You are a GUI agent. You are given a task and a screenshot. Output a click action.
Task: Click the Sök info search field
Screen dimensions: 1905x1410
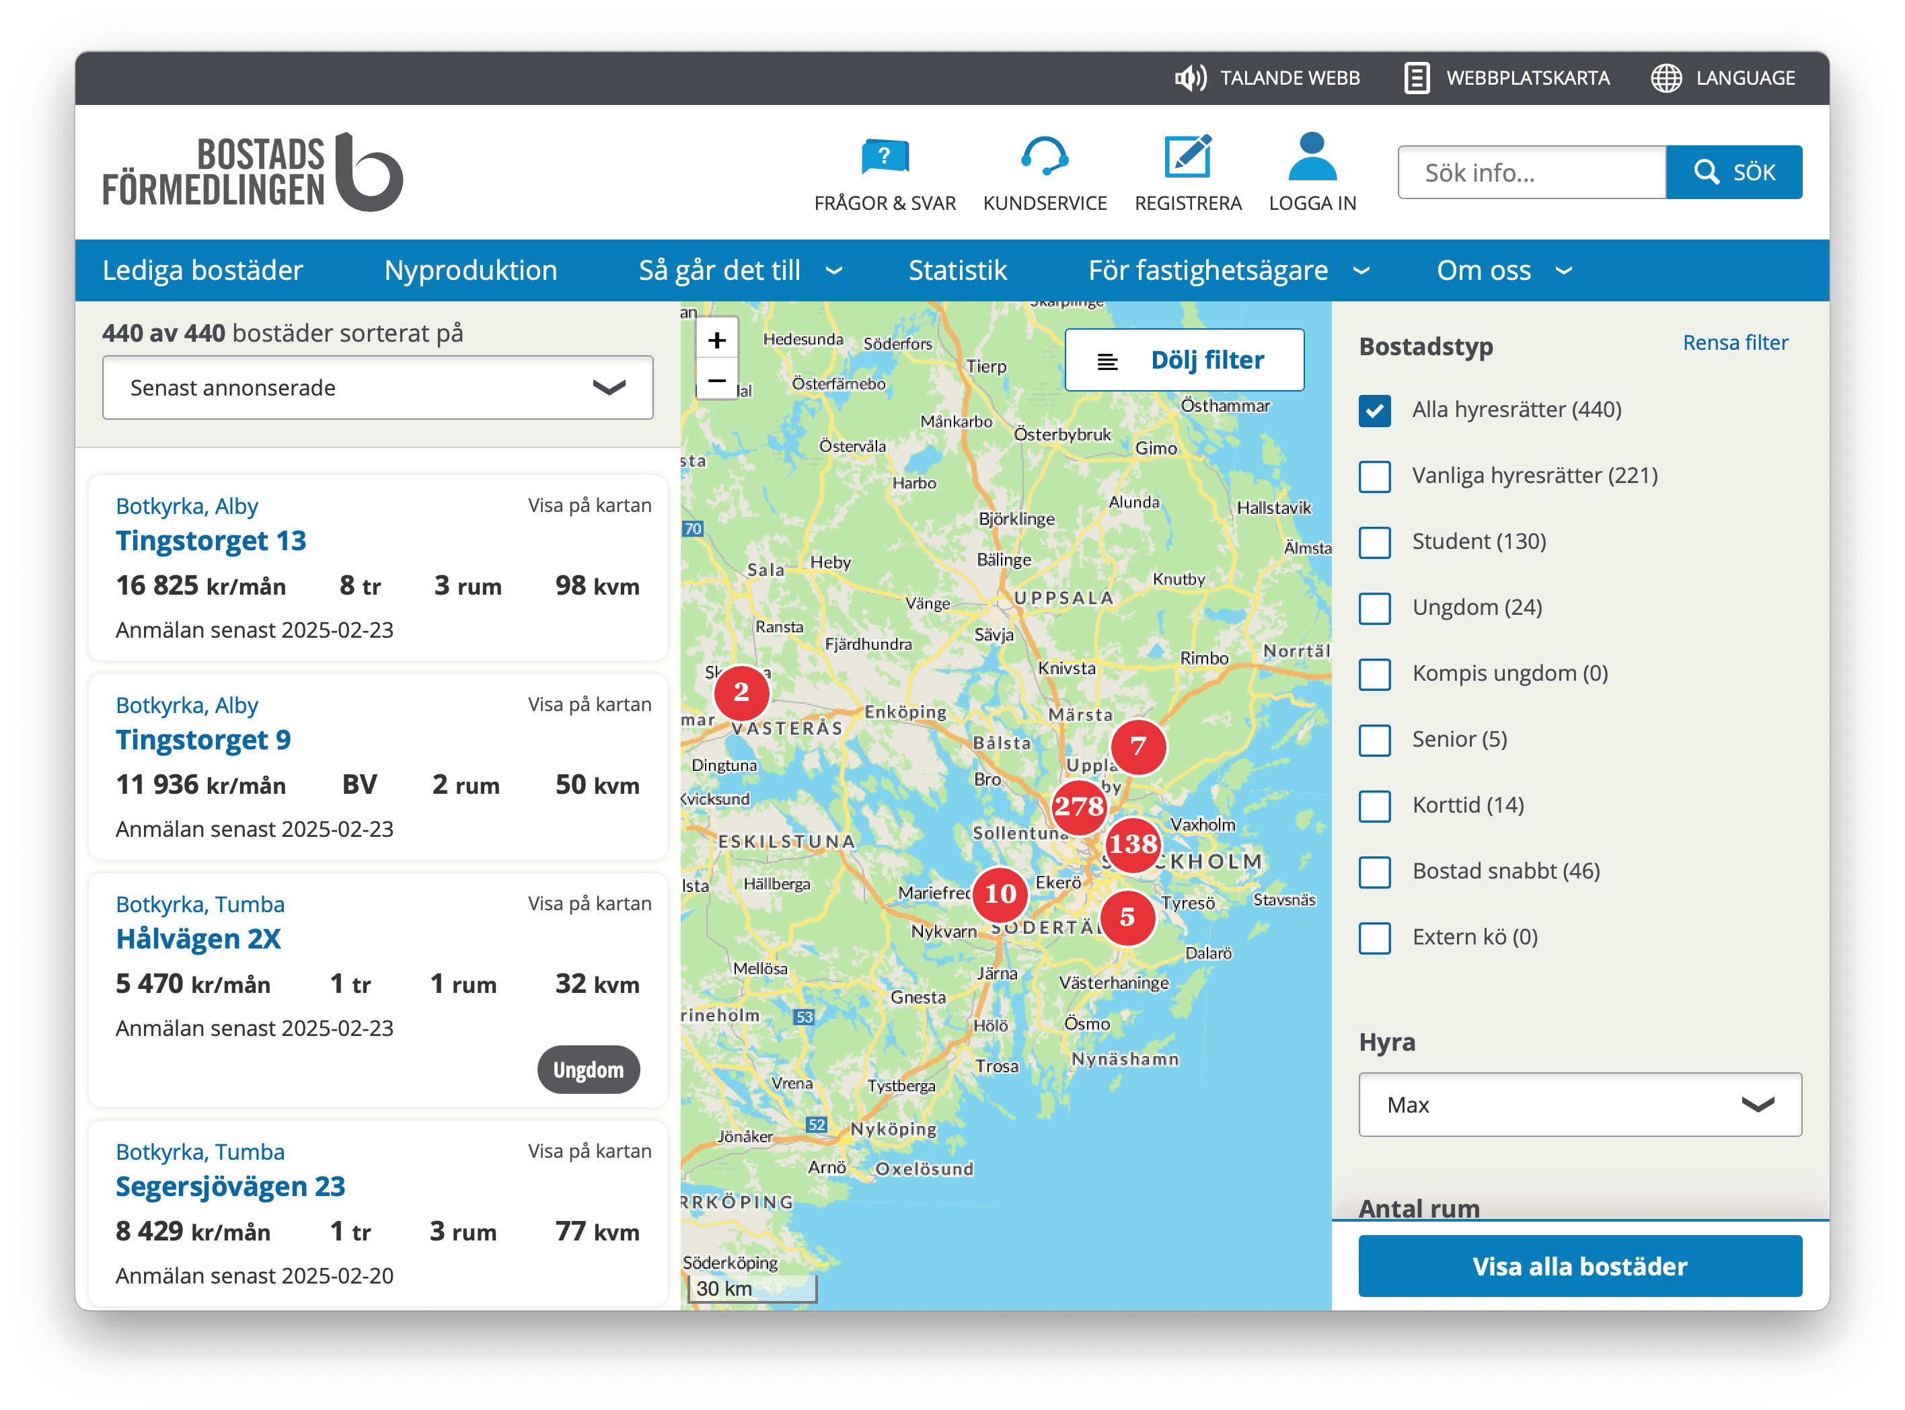[x=1531, y=172]
